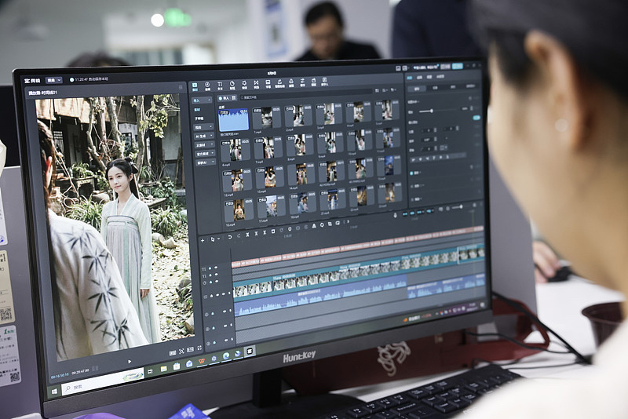The image size is (628, 419).
Task: Open Microsoft Edge from the taskbar
Action: [x=225, y=355]
